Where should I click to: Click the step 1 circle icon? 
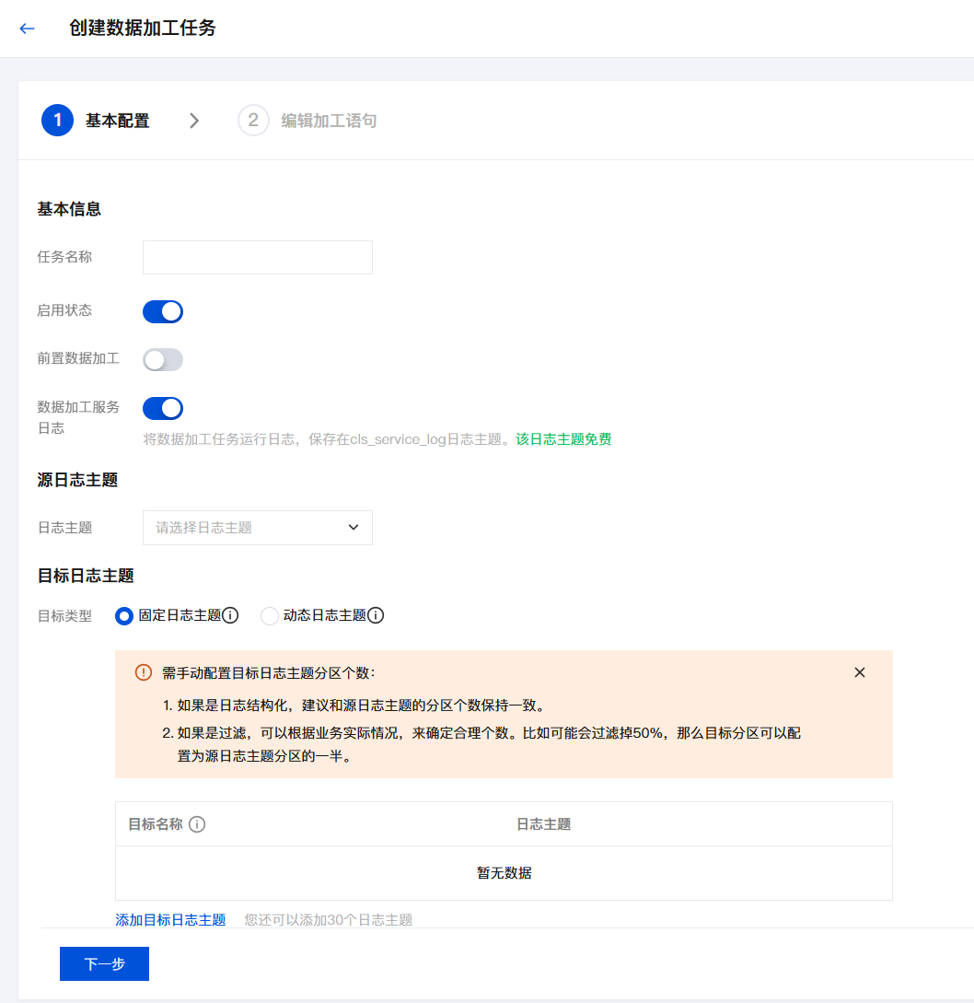point(58,121)
